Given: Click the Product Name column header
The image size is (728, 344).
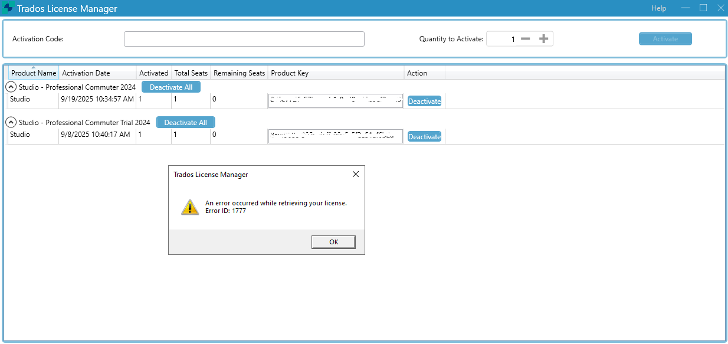Looking at the screenshot, I should click(x=32, y=73).
